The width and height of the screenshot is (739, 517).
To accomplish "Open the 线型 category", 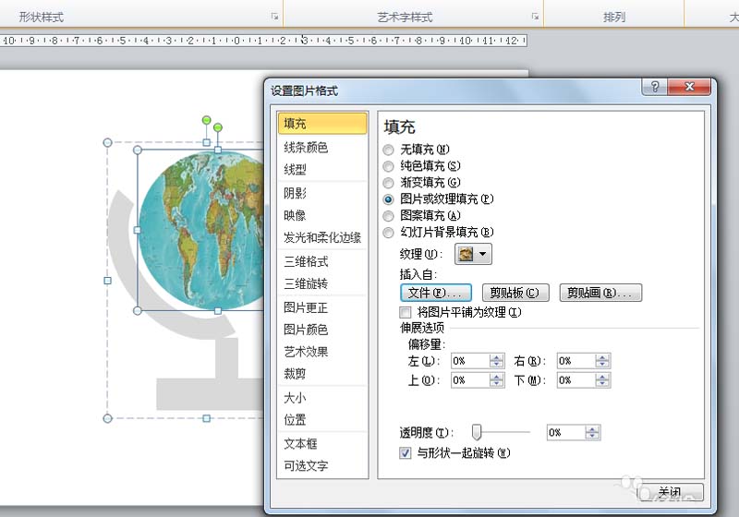I will click(x=322, y=170).
